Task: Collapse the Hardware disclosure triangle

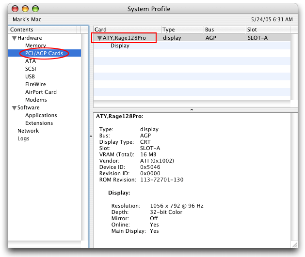Action: tap(14, 38)
